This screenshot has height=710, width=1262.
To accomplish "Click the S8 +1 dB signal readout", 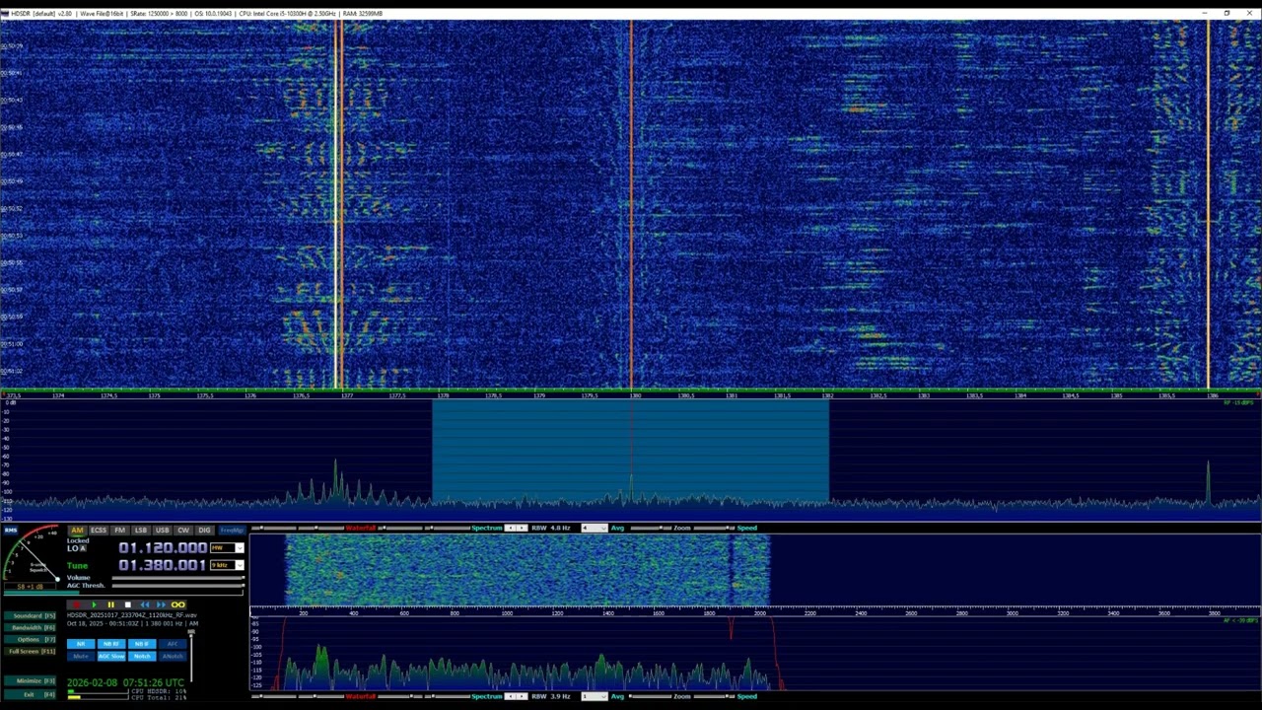I will 30,587.
